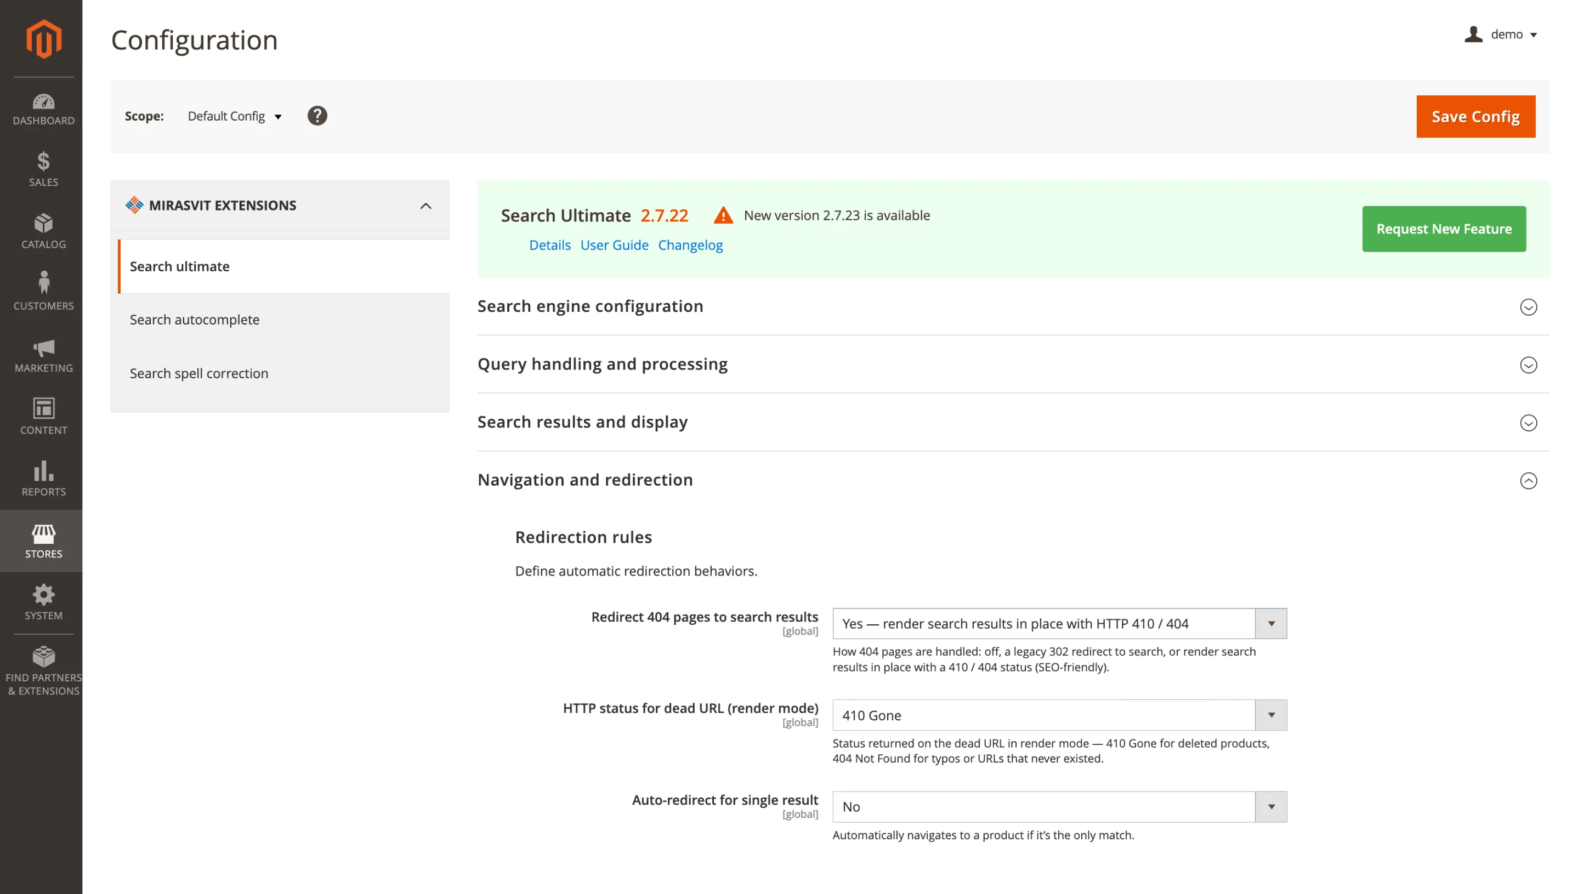Open HTTP status for dead URL dropdown
Image resolution: width=1578 pixels, height=894 pixels.
click(1059, 715)
